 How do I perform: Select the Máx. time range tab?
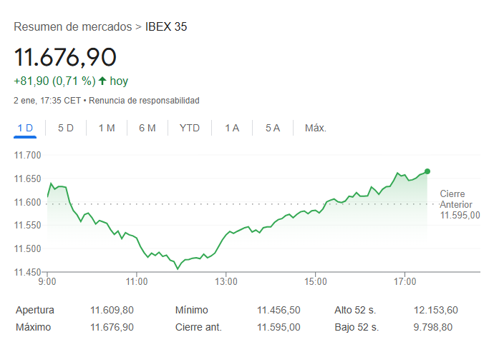[316, 129]
